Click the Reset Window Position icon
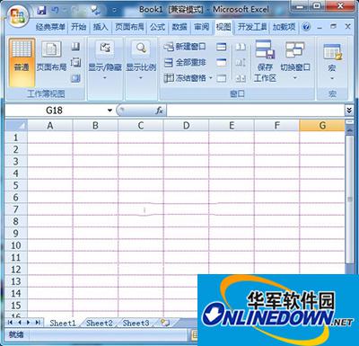Image resolution: width=359 pixels, height=346 pixels. 241,78
